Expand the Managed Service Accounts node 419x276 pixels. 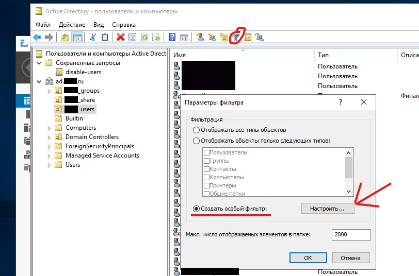pyautogui.click(x=49, y=156)
